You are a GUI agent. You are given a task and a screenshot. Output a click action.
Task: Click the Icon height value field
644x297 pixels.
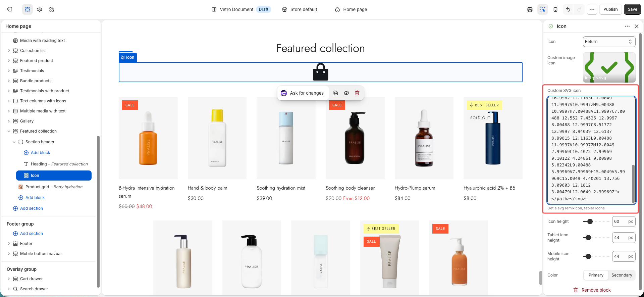point(624,221)
